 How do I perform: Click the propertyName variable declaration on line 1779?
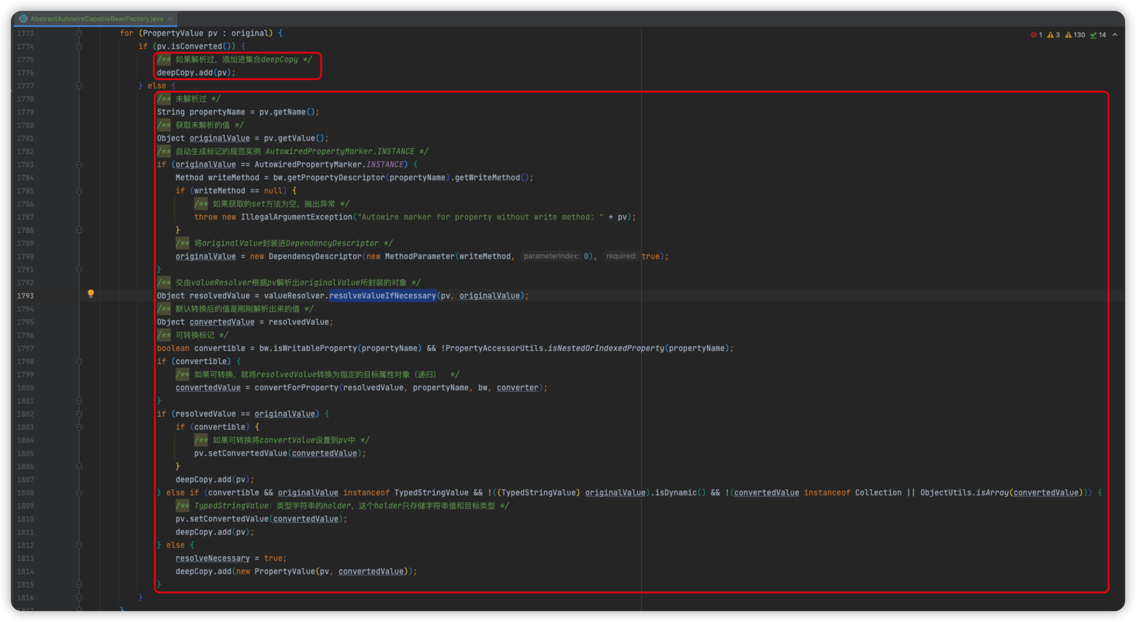217,112
